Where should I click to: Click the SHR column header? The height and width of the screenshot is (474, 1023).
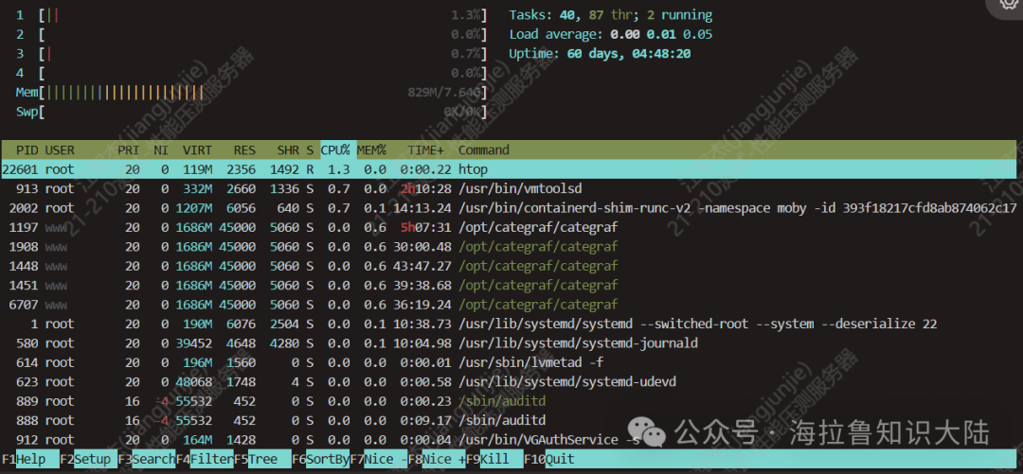pyautogui.click(x=288, y=150)
